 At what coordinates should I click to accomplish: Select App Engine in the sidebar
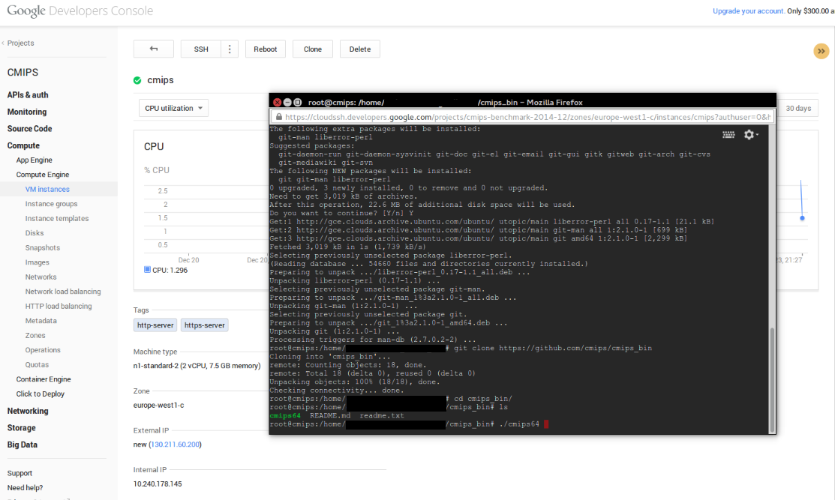point(34,160)
